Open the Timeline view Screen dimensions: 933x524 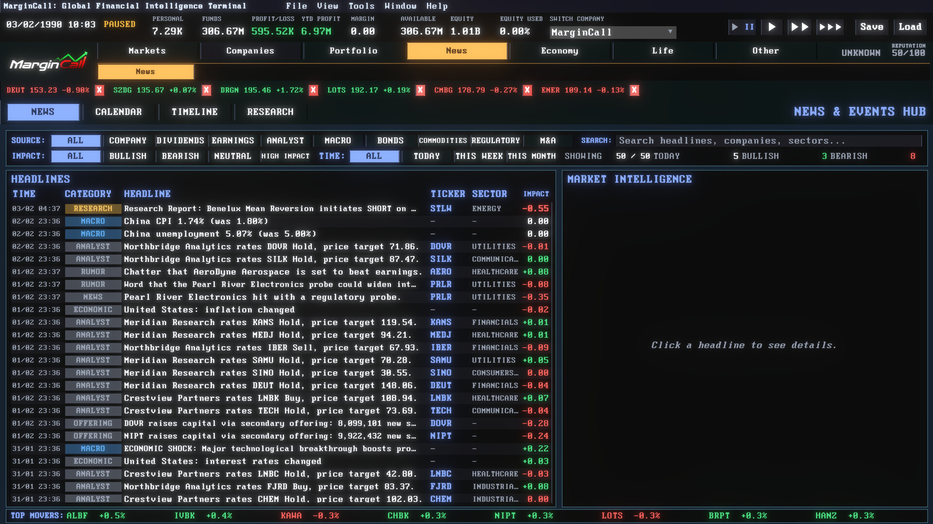[194, 112]
